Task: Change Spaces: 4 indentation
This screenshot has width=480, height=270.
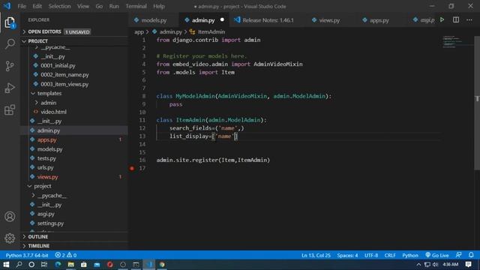Action: pyautogui.click(x=347, y=255)
